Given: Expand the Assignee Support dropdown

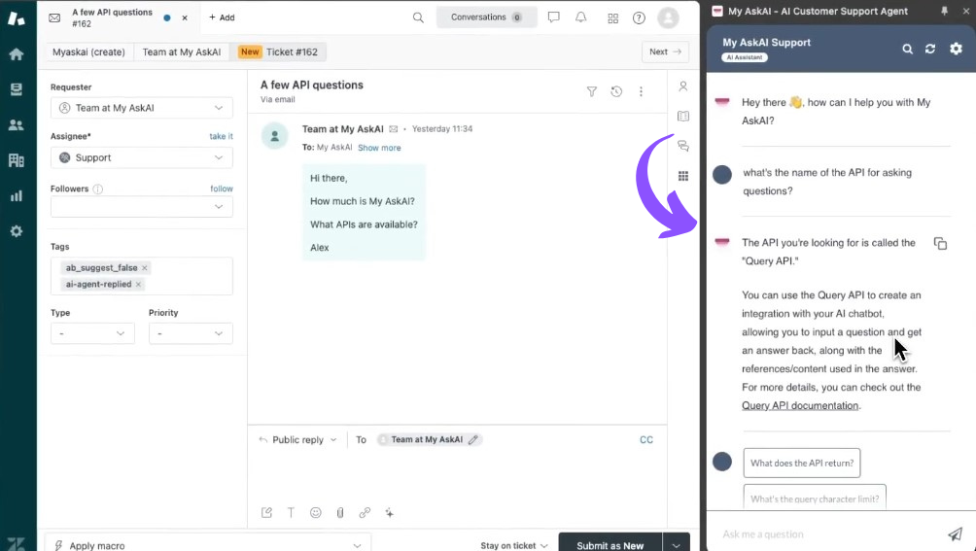Looking at the screenshot, I should [142, 157].
